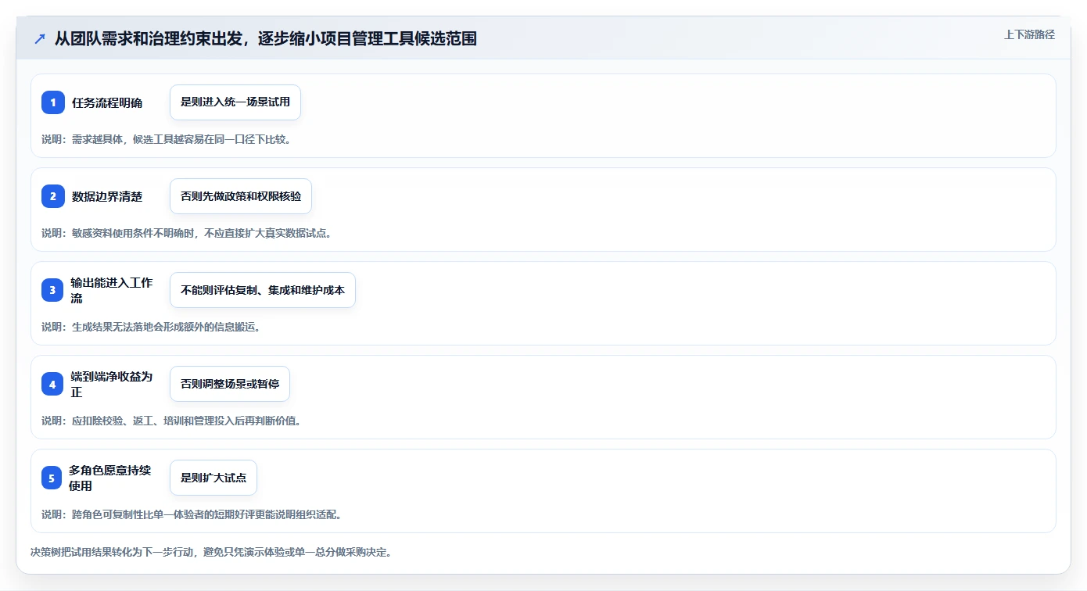
Task: Select the 是则进入统一场景试用 button
Action: point(235,102)
